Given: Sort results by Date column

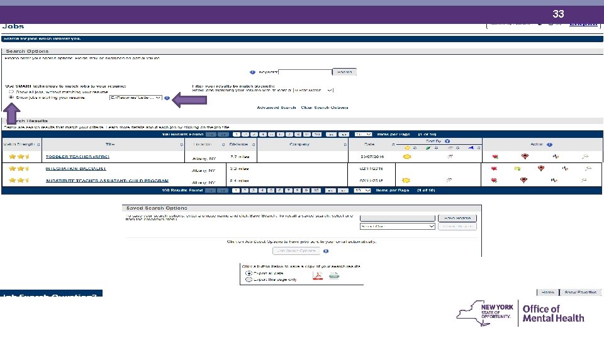Looking at the screenshot, I should (369, 144).
